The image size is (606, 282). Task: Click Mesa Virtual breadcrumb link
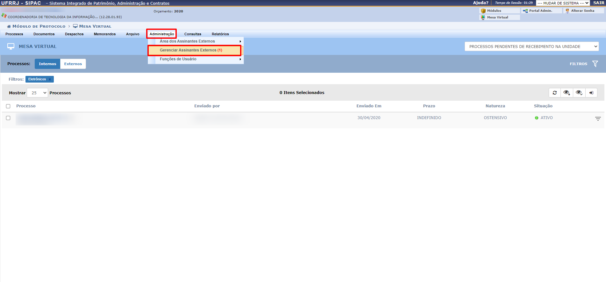coord(95,26)
